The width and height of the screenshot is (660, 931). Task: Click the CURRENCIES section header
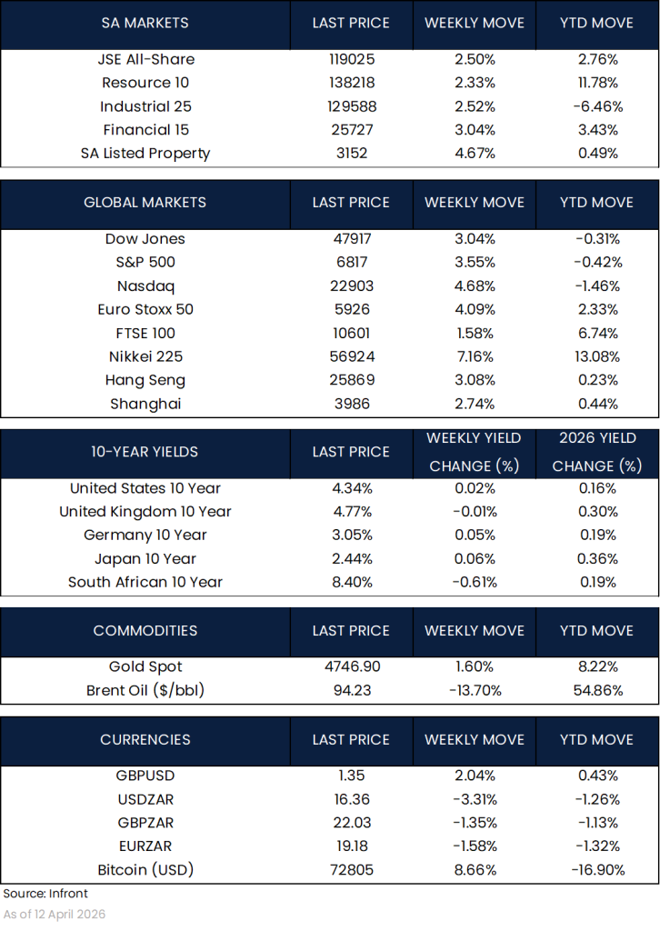145,740
